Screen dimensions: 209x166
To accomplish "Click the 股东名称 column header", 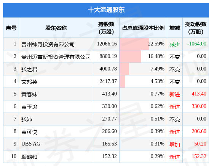I will [56, 28].
